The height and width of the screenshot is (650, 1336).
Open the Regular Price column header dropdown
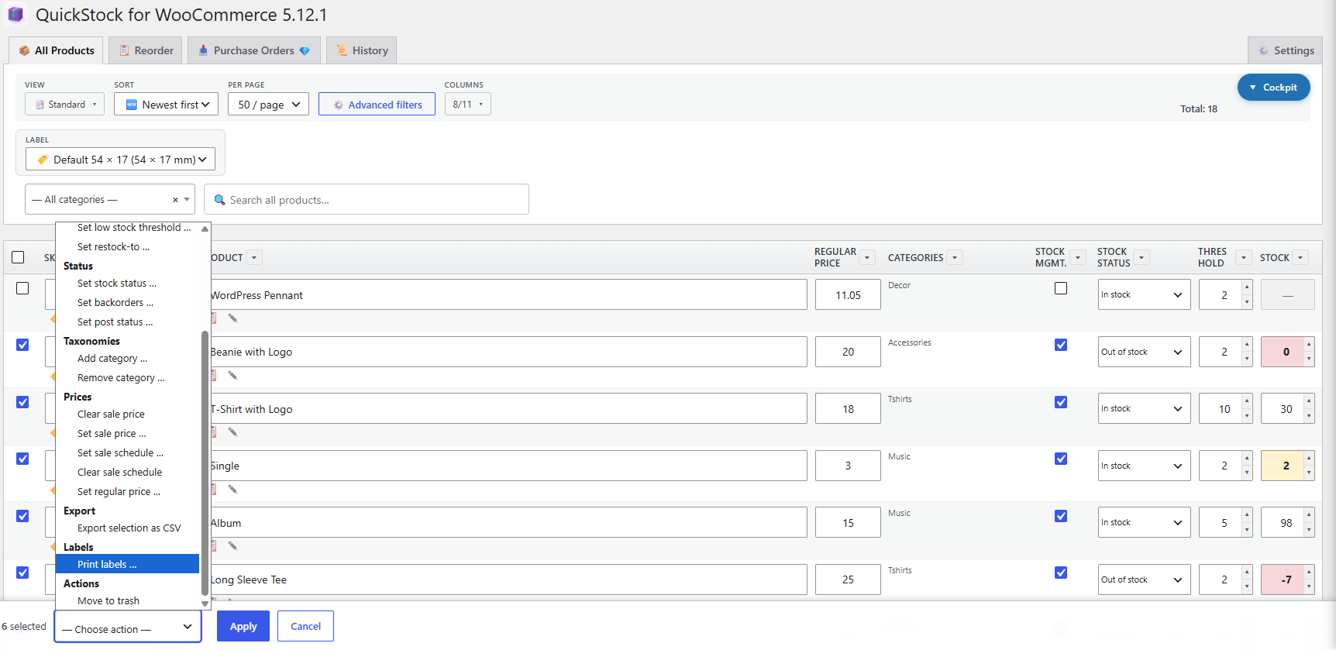pos(868,258)
